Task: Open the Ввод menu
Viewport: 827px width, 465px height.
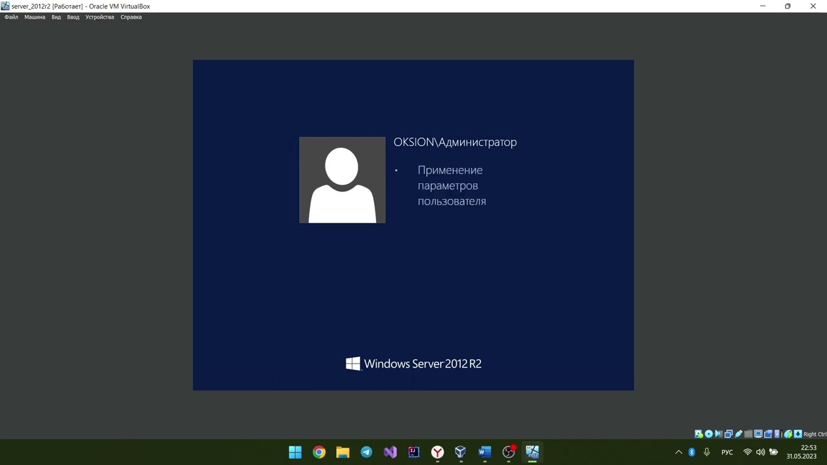Action: tap(73, 17)
